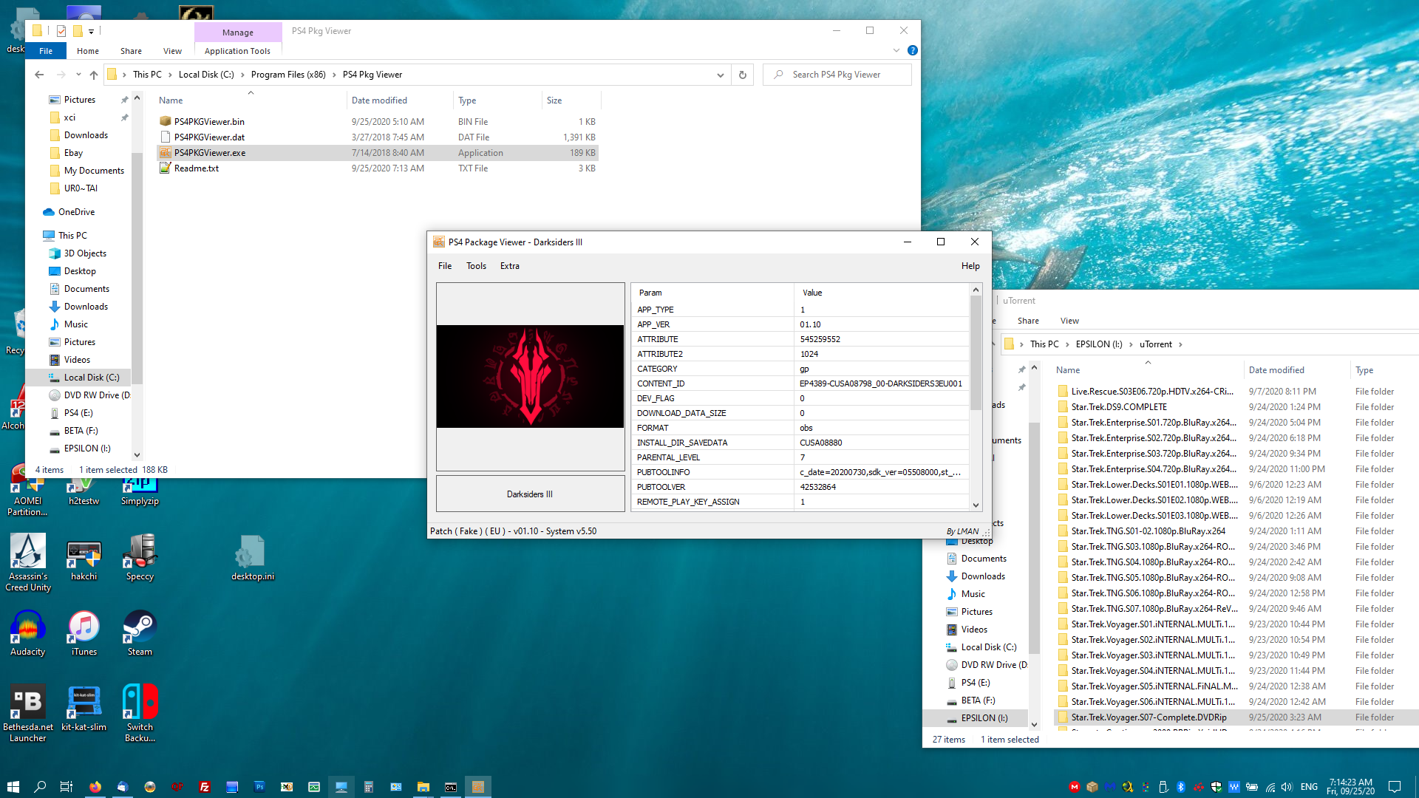
Task: Open FileZilla from the taskbar
Action: point(205,787)
